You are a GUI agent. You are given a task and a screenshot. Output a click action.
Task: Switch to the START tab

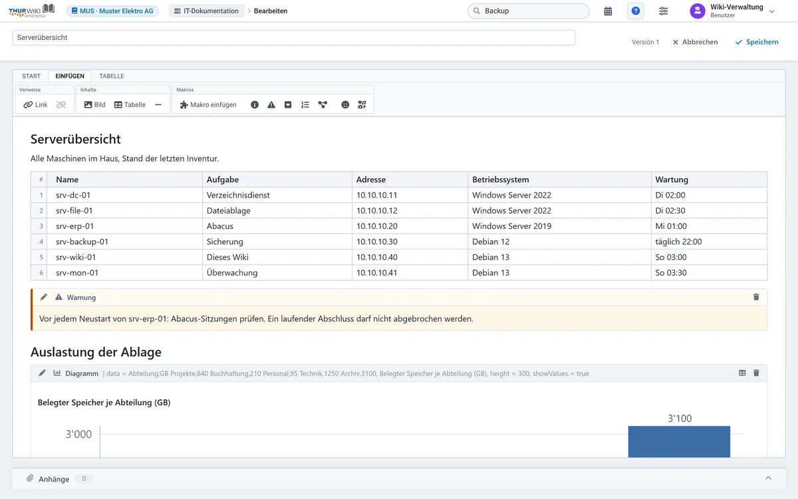[x=31, y=76]
